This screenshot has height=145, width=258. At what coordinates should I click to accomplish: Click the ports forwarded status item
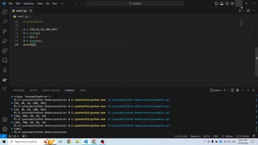pos(24,136)
